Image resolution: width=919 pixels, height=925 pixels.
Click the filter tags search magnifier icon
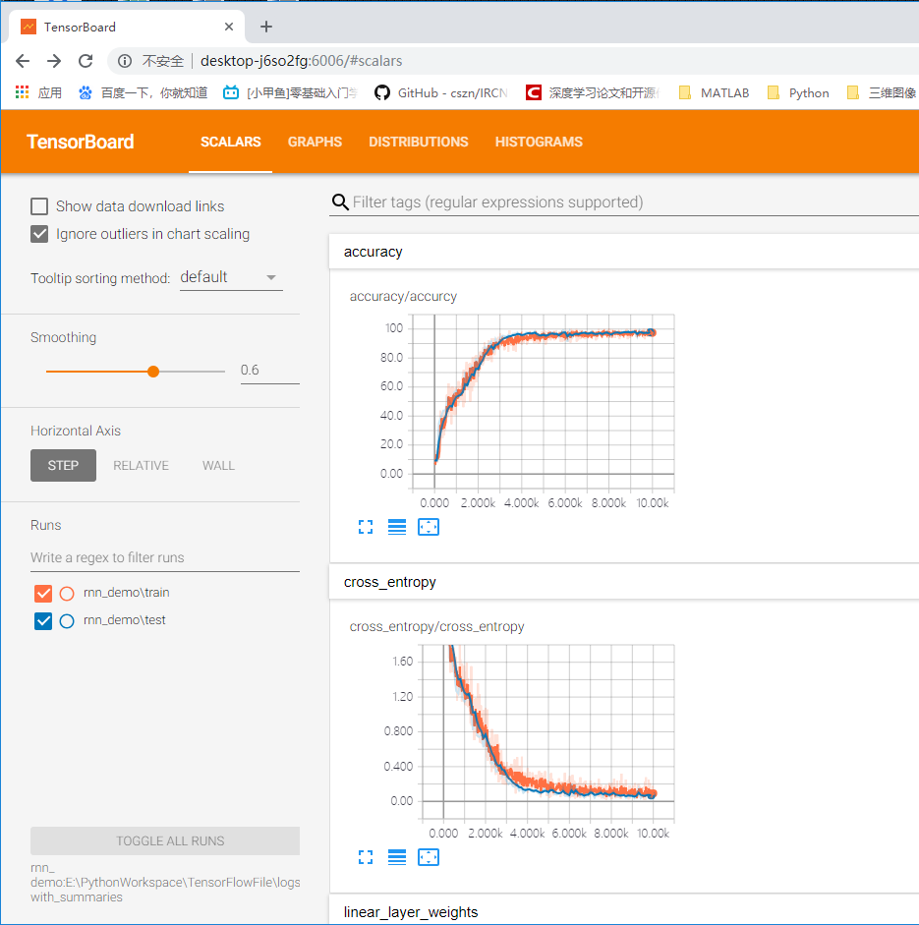(340, 202)
